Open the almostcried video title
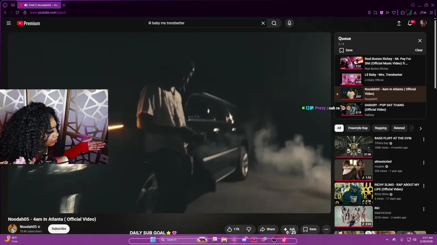The height and width of the screenshot is (245, 437). click(x=383, y=162)
